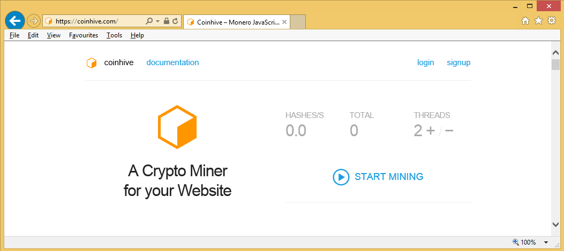Open Favourites star icon

(538, 21)
